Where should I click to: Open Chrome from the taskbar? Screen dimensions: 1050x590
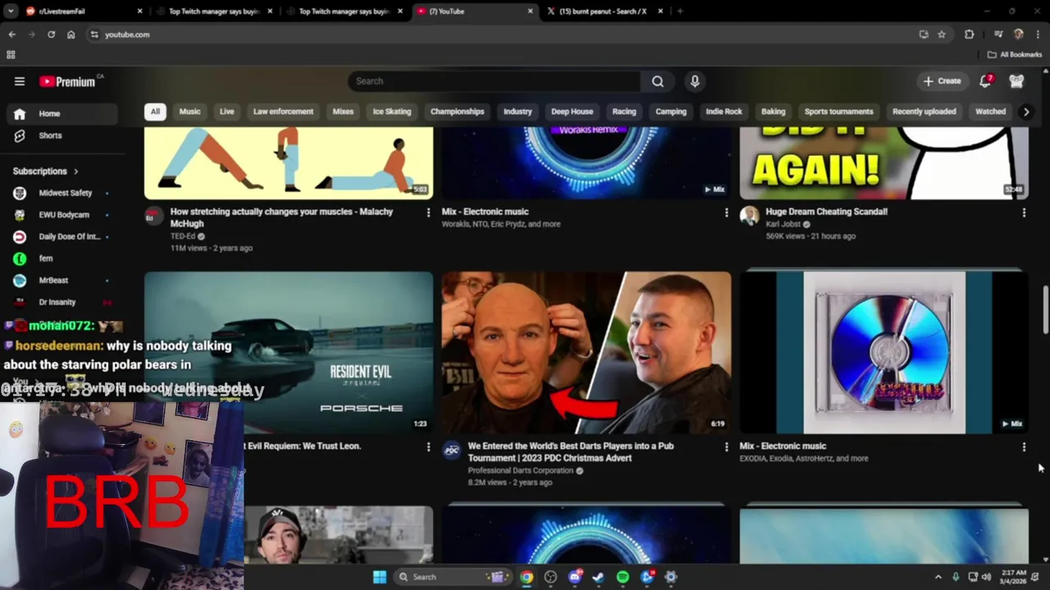click(x=527, y=577)
